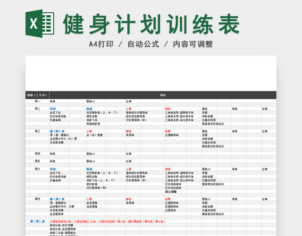Click red 小腿 in the 周日 row

click(x=89, y=199)
